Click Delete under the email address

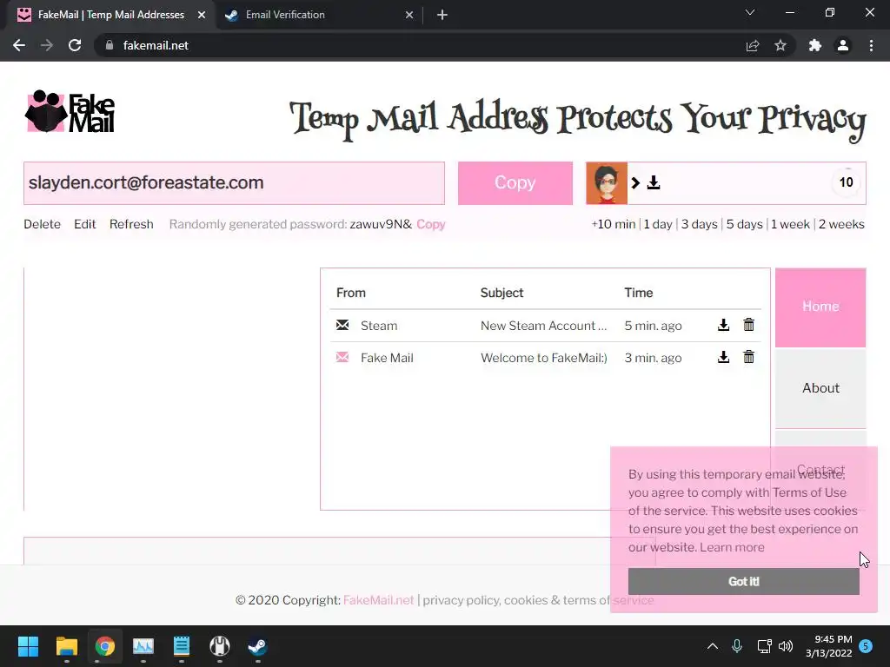[x=42, y=224]
